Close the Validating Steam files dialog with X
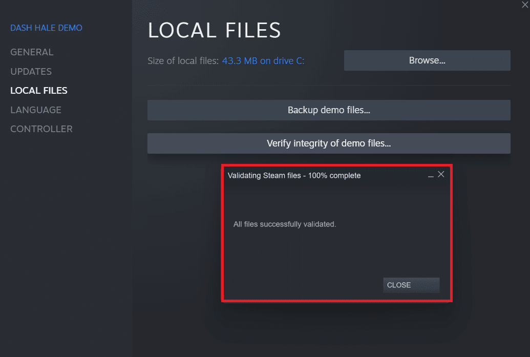Image resolution: width=530 pixels, height=357 pixels. [x=441, y=174]
